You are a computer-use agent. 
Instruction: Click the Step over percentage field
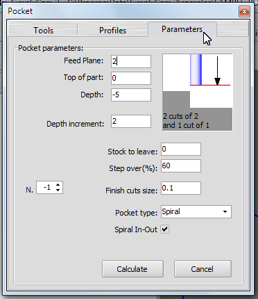(181, 165)
